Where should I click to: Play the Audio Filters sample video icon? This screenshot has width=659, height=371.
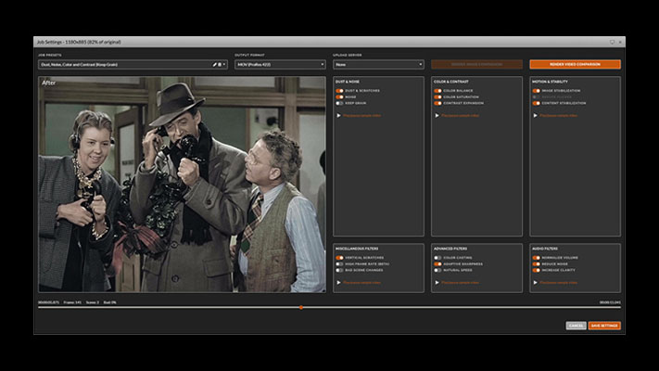(x=536, y=282)
